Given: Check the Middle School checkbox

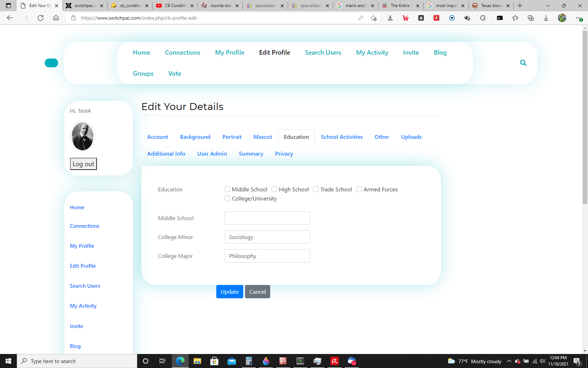Looking at the screenshot, I should (227, 189).
